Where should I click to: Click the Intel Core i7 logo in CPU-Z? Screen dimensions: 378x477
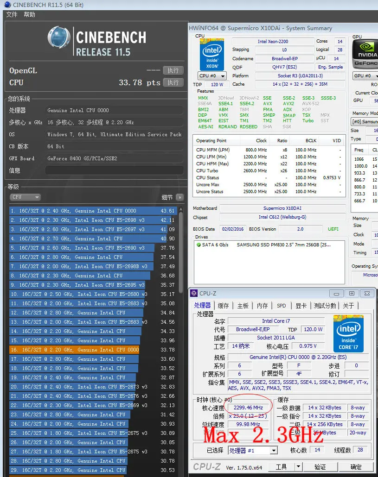pos(348,334)
